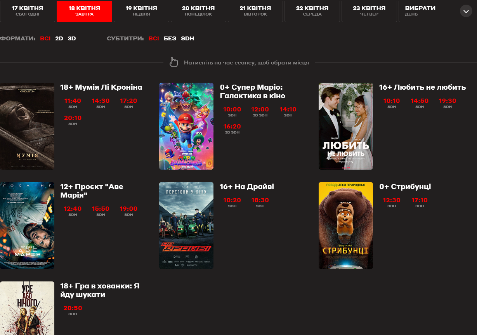Click the hand pointer hint icon
The image size is (477, 335).
coord(173,62)
